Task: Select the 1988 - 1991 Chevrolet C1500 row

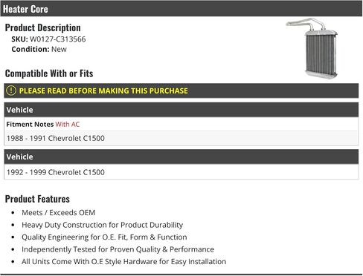Action: click(x=181, y=138)
